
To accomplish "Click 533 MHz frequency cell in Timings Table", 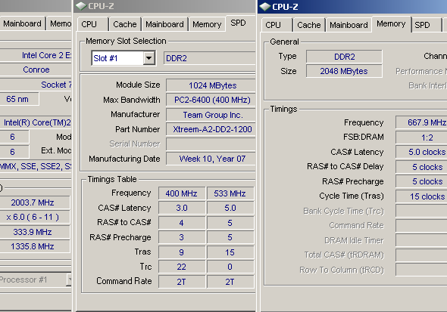I will (x=230, y=193).
